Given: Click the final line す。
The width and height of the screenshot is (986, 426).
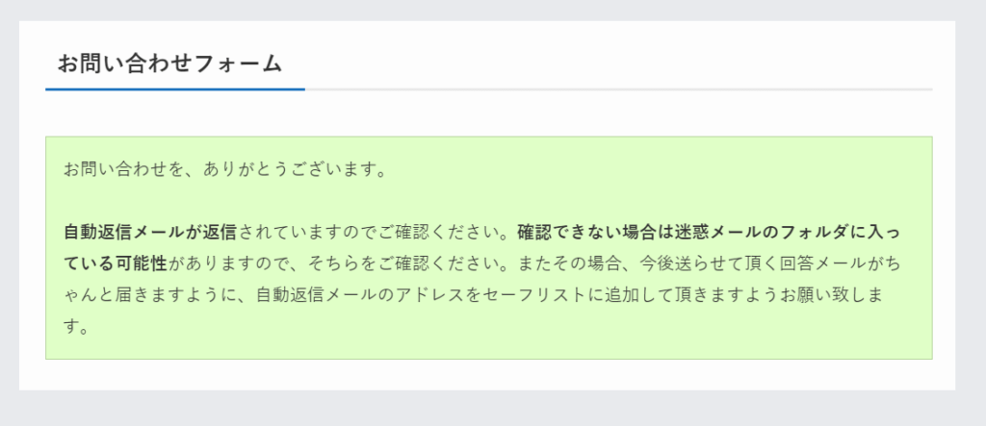Looking at the screenshot, I should click(76, 327).
